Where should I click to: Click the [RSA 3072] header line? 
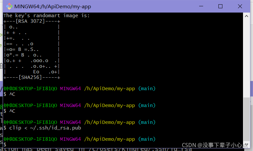32,21
